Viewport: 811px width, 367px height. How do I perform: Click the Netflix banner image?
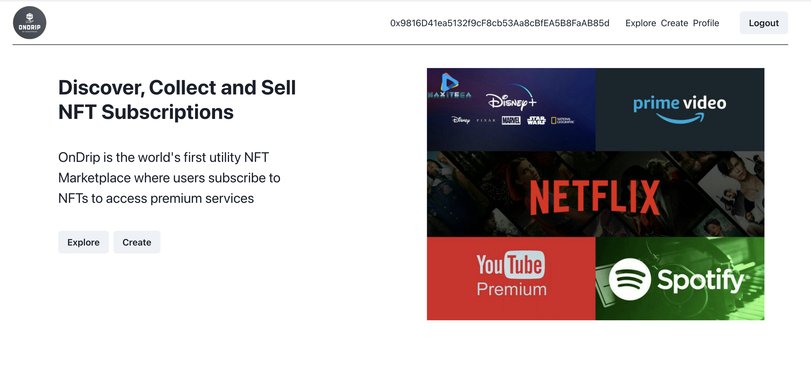(x=595, y=194)
